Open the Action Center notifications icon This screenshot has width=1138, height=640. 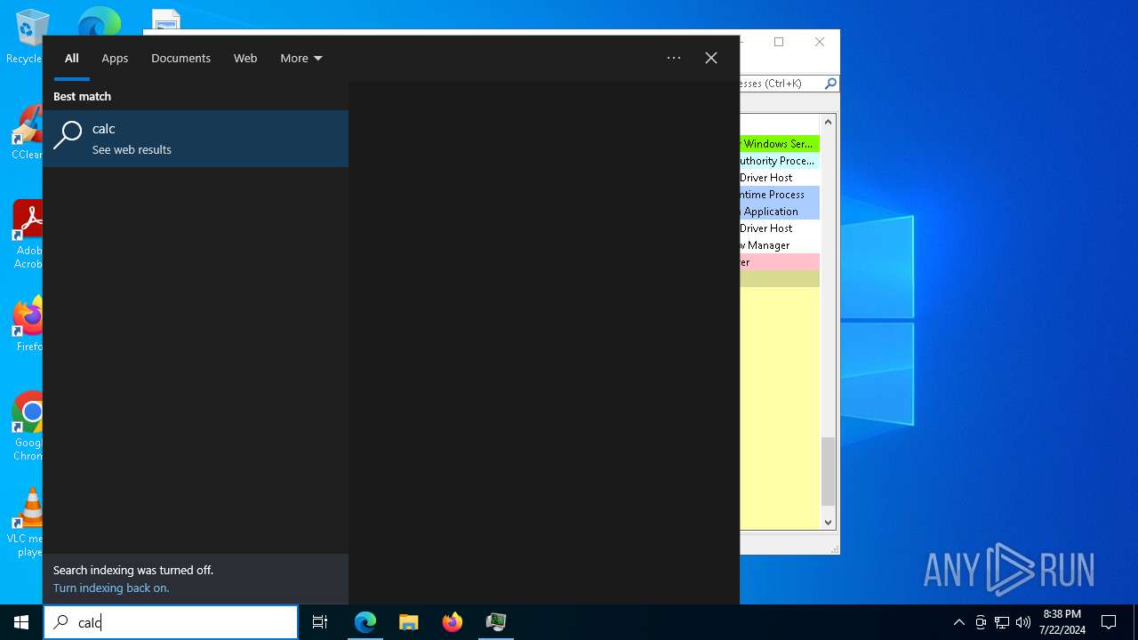click(x=1109, y=622)
